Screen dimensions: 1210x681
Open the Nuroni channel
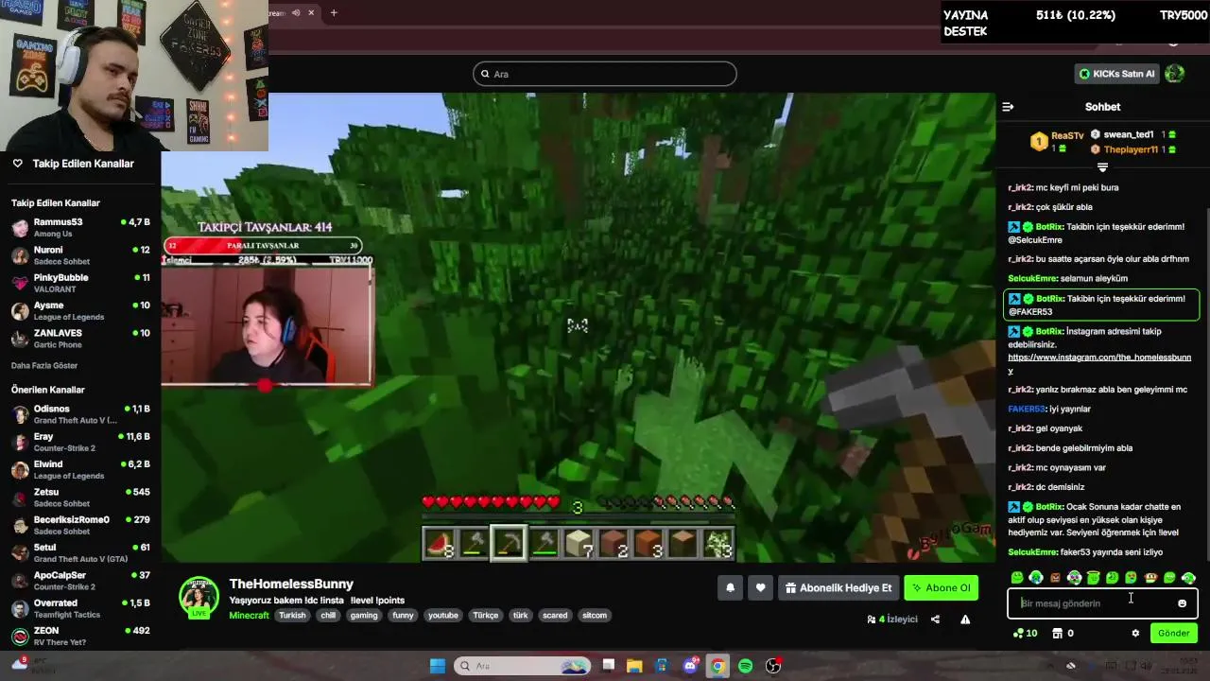(x=80, y=255)
